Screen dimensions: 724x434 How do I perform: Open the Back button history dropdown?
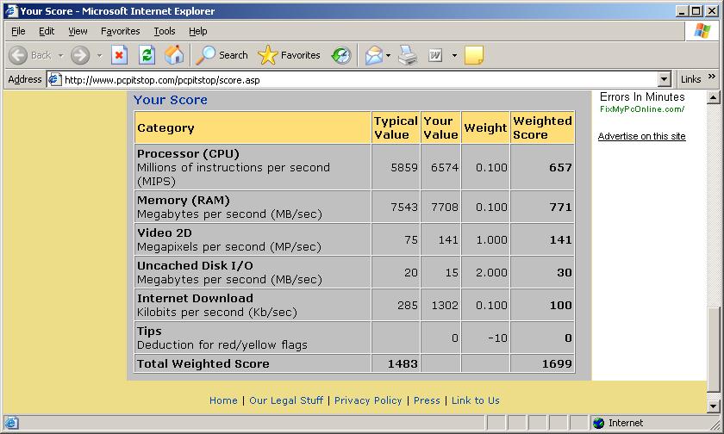pyautogui.click(x=61, y=55)
